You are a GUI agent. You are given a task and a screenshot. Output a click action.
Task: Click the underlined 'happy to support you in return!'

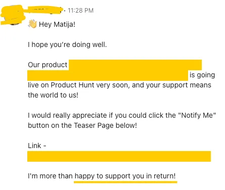125,176
